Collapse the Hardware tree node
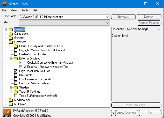 click(x=6, y=42)
